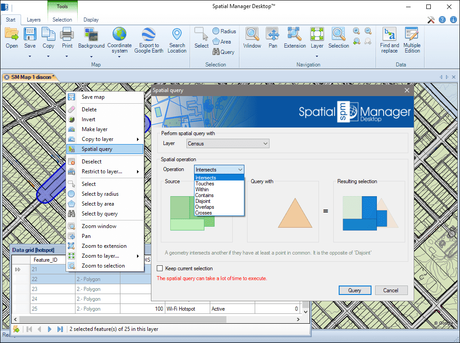Expand the Background dropdown arrow

pyautogui.click(x=91, y=57)
